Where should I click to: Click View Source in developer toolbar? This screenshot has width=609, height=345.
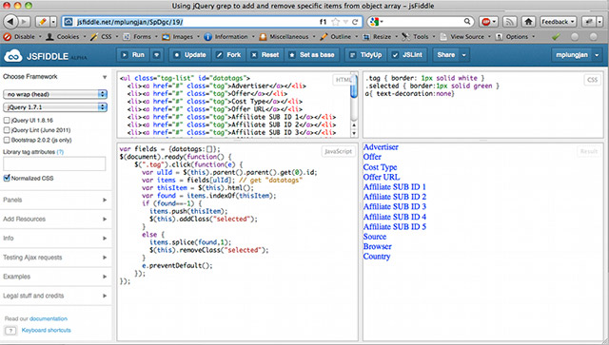465,36
